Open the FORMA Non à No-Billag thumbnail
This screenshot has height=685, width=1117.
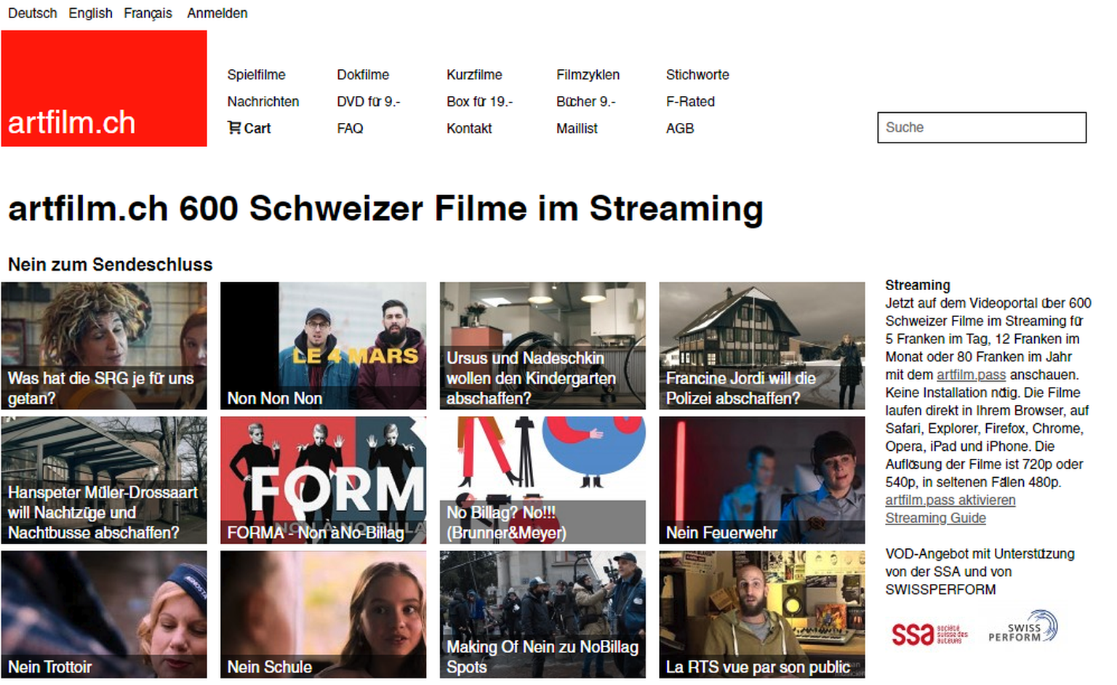point(323,480)
